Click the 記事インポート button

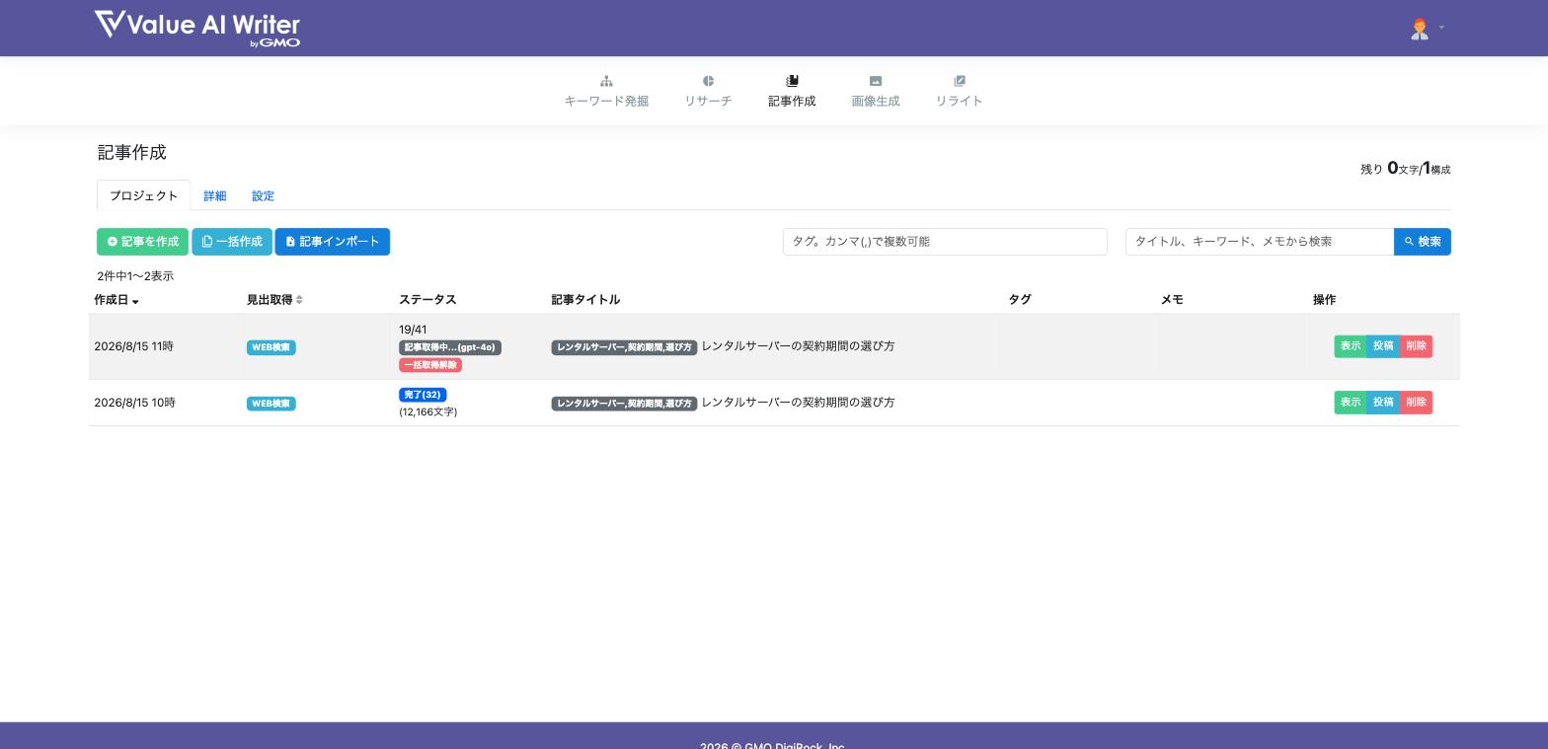click(333, 242)
